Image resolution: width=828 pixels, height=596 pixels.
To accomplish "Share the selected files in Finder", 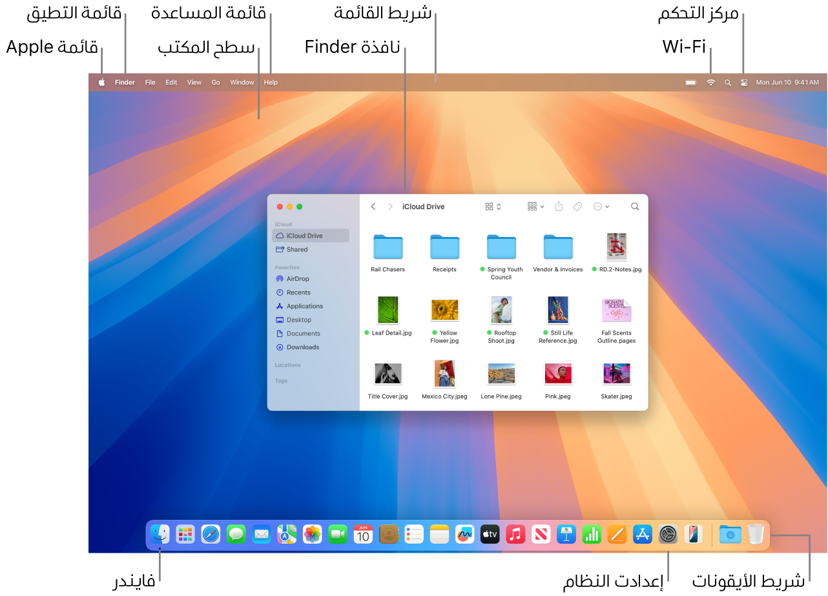I will [559, 206].
